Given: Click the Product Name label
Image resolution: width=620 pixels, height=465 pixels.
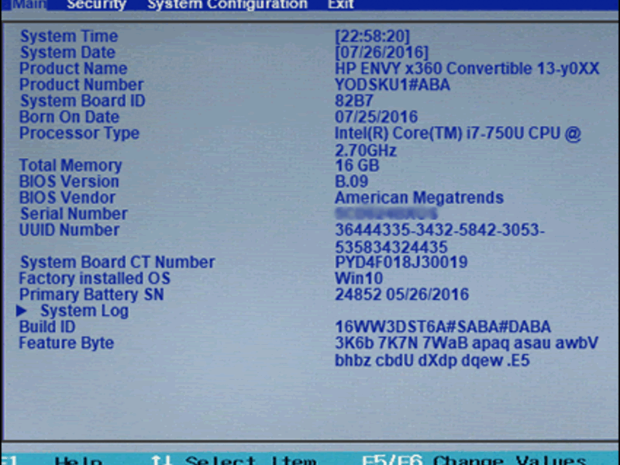Looking at the screenshot, I should pos(73,69).
